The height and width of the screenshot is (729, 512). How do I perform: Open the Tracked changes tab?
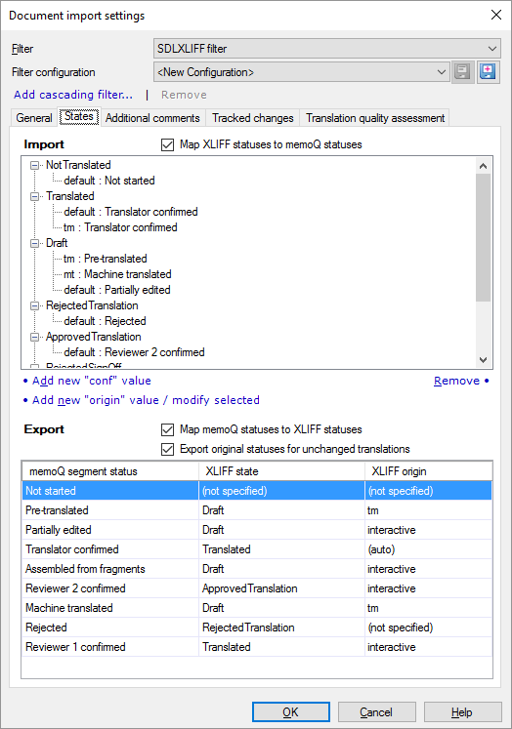point(253,118)
